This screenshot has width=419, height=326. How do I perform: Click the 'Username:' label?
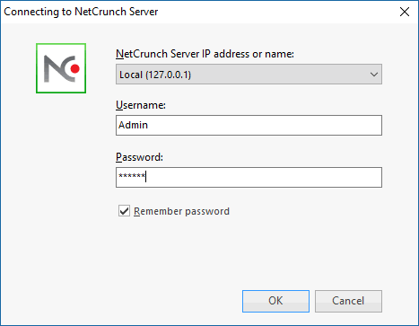(141, 105)
